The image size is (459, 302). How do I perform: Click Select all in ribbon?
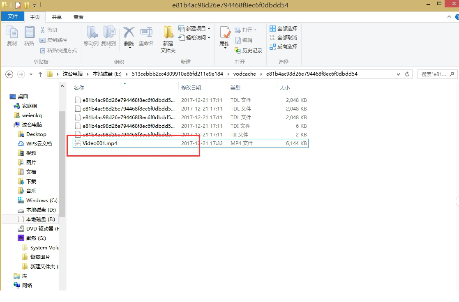(x=284, y=29)
